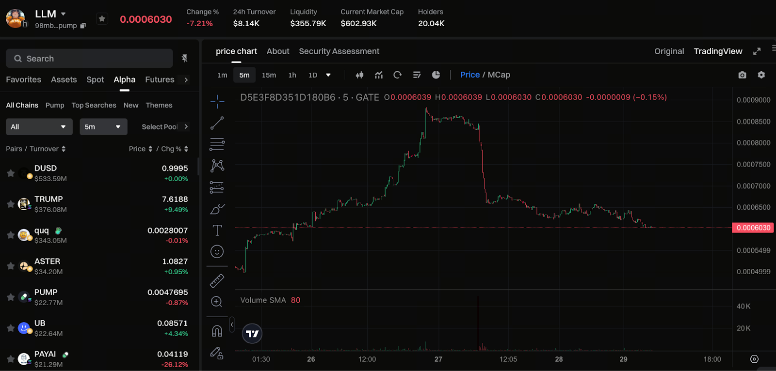Image resolution: width=776 pixels, height=371 pixels.
Task: Filter by Top Searches
Action: click(94, 105)
